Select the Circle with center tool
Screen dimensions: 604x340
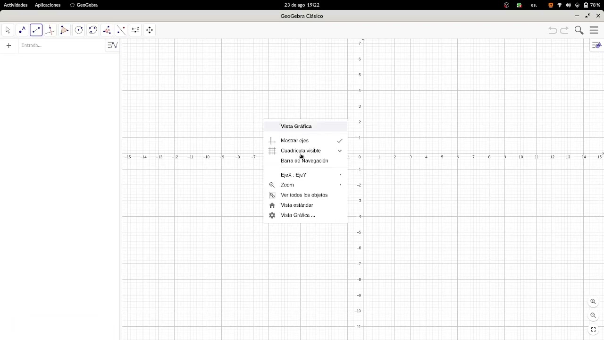pos(79,30)
